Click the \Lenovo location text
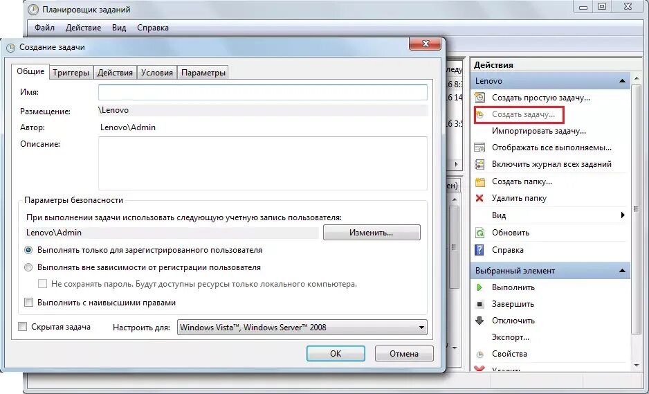 click(x=113, y=110)
